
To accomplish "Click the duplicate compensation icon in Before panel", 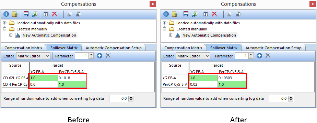I will (x=79, y=14).
